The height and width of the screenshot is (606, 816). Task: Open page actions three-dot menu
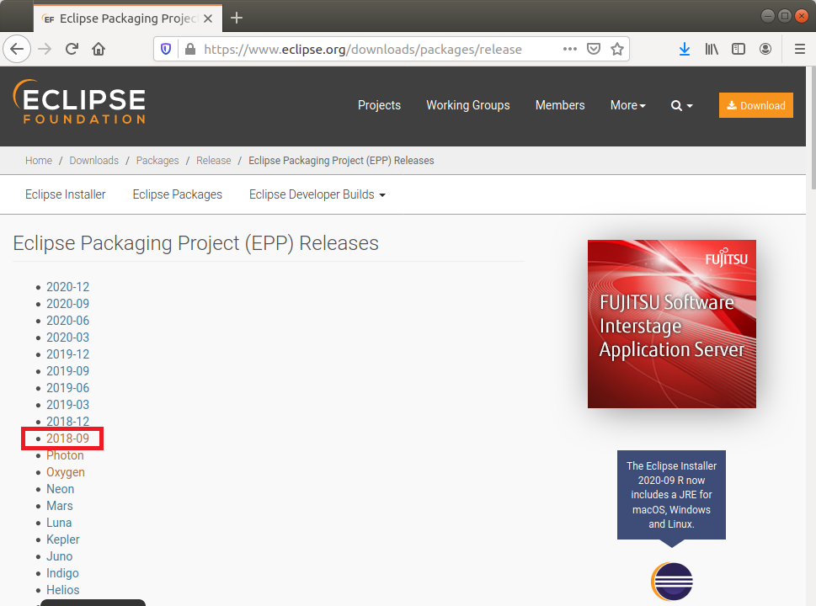coord(570,49)
